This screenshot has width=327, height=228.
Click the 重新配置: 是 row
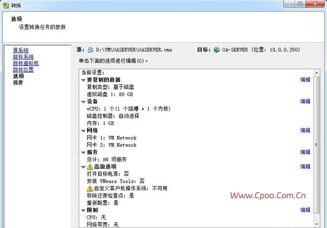coord(103,203)
